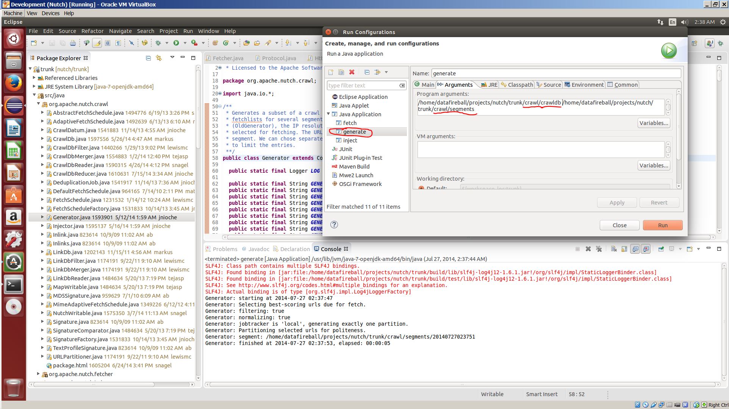Switch to the Classpath tab

517,84
